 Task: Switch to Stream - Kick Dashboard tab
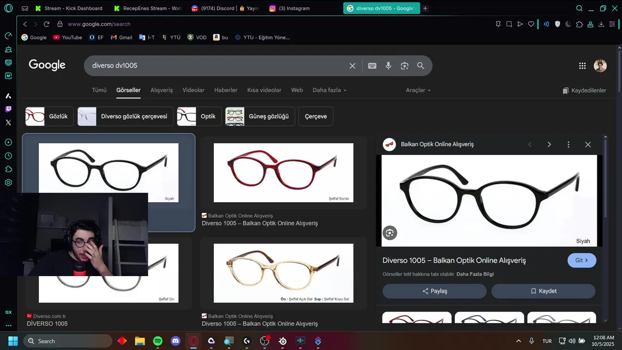[x=69, y=8]
